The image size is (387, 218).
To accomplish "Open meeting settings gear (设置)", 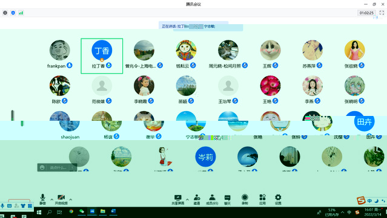I will (278, 199).
